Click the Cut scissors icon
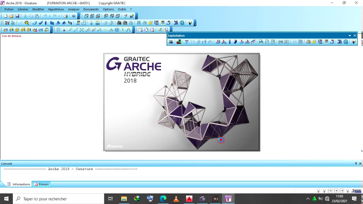 click(25, 16)
